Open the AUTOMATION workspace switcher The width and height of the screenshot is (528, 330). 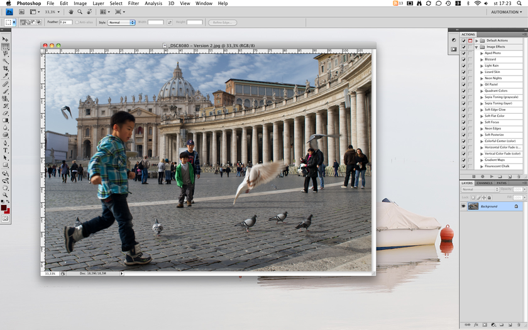point(506,12)
